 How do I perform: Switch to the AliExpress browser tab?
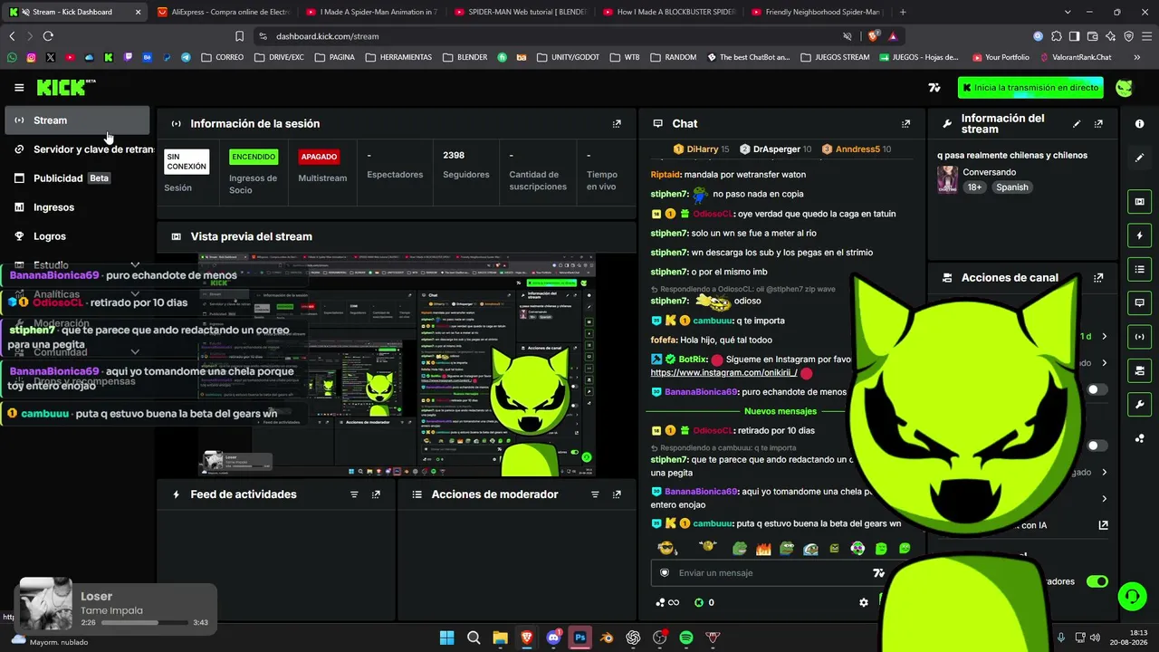coord(222,12)
